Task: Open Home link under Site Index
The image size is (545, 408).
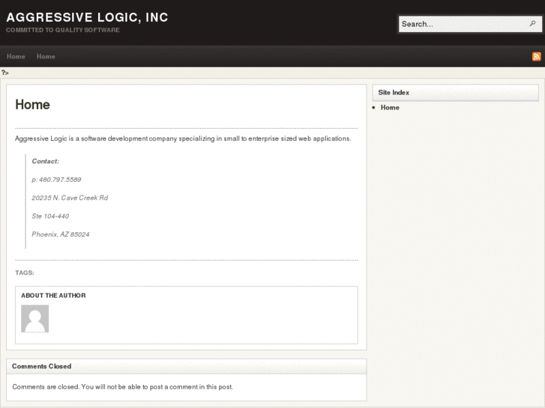Action: click(x=390, y=108)
